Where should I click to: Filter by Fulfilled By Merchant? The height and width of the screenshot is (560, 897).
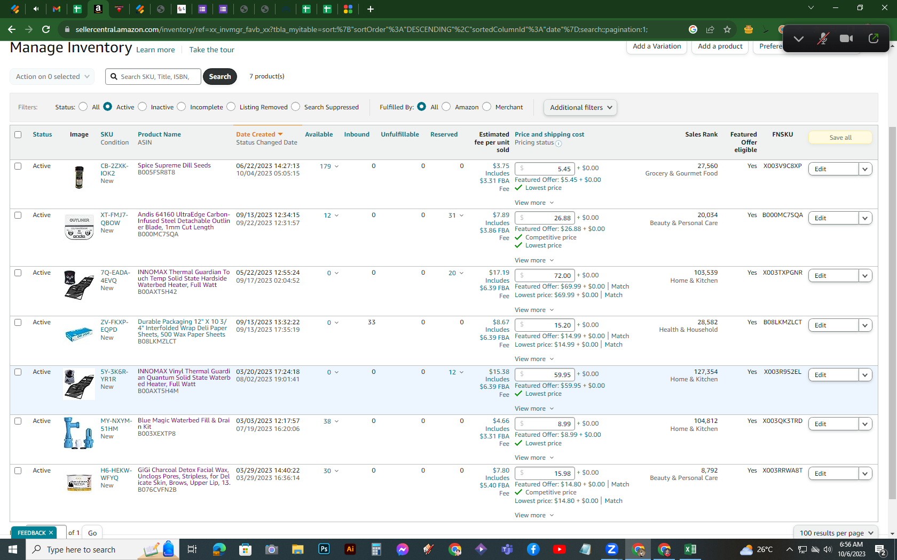coord(487,107)
